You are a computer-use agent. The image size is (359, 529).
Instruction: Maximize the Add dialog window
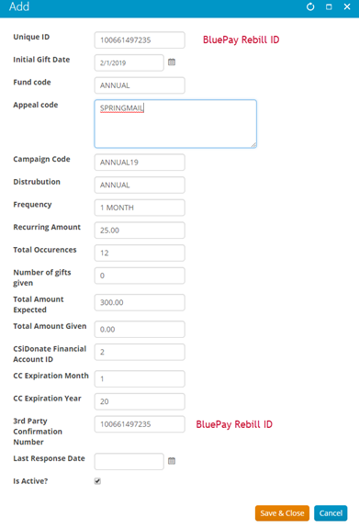(329, 6)
